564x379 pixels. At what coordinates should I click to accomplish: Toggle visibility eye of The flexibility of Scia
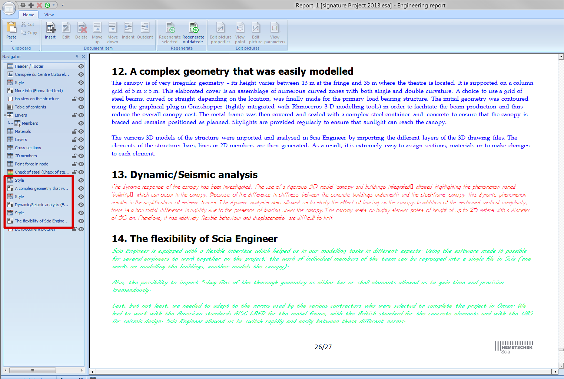point(81,221)
